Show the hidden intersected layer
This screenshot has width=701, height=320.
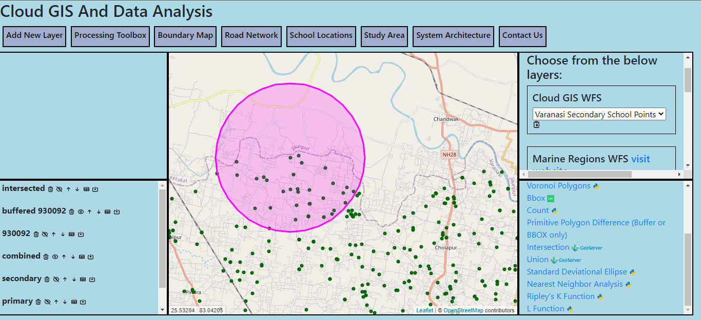click(59, 189)
